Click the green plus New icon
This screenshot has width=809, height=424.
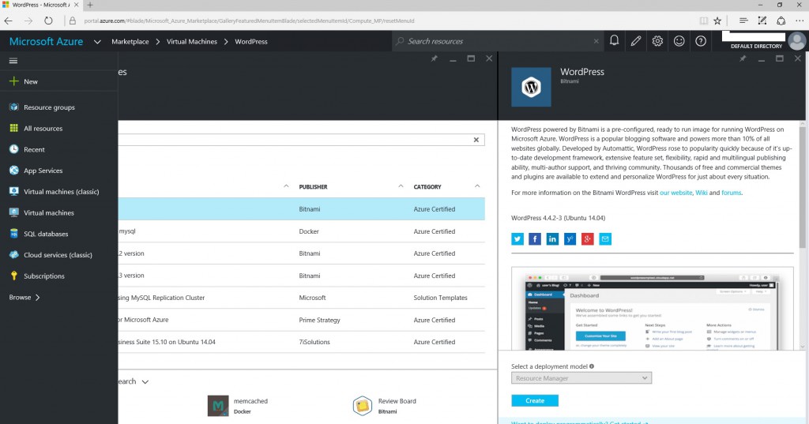coord(14,81)
